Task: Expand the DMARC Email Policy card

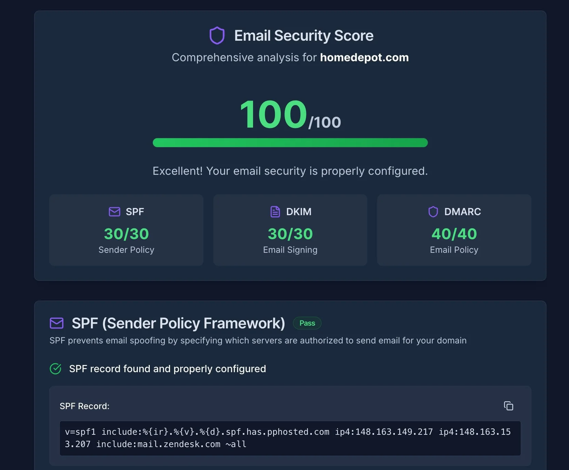Action: tap(454, 230)
